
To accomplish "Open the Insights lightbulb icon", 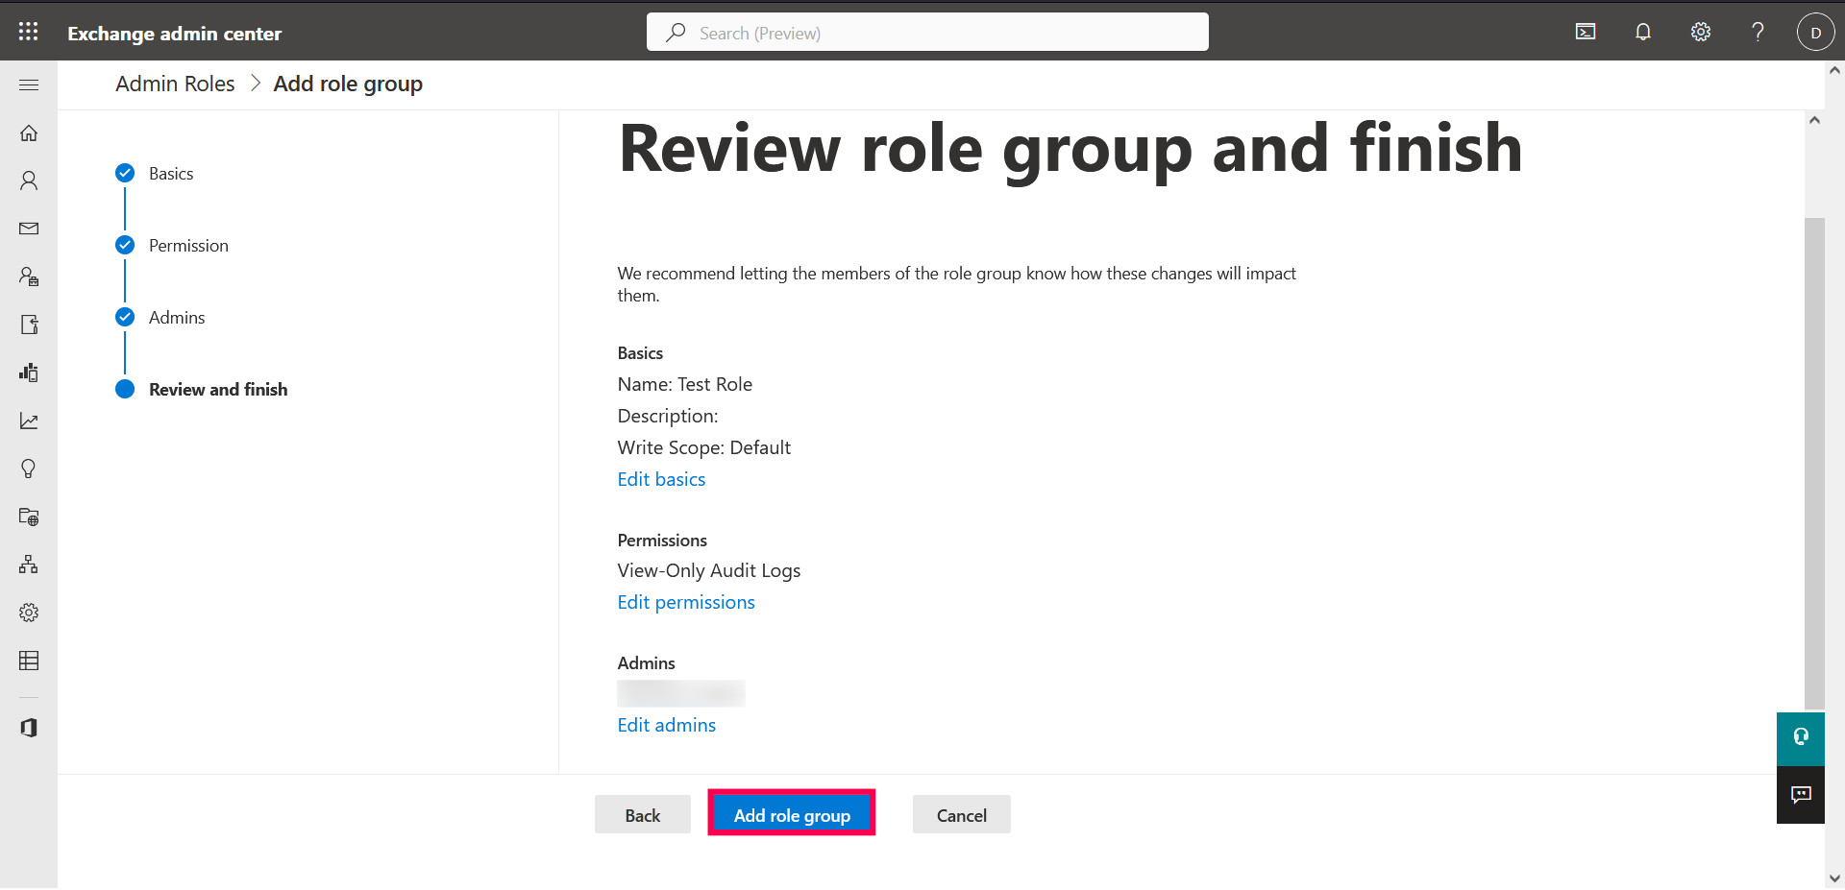I will point(29,469).
